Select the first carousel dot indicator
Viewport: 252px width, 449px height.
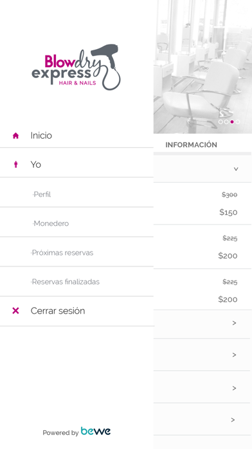click(221, 122)
